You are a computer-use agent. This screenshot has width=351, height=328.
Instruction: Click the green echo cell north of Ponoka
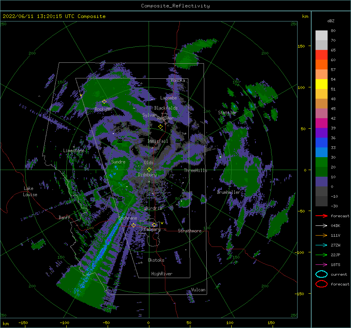pos(187,59)
